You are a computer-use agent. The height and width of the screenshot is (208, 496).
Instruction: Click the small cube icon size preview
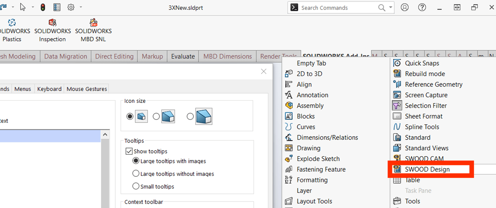tap(141, 116)
